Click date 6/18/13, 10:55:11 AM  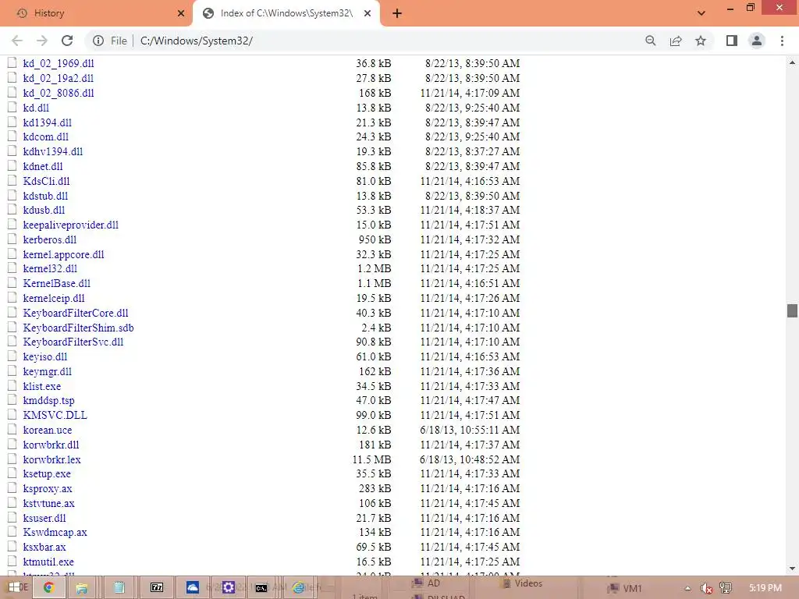click(470, 431)
